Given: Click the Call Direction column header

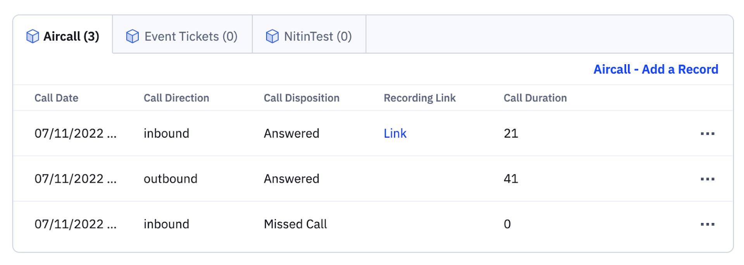Looking at the screenshot, I should pyautogui.click(x=176, y=98).
